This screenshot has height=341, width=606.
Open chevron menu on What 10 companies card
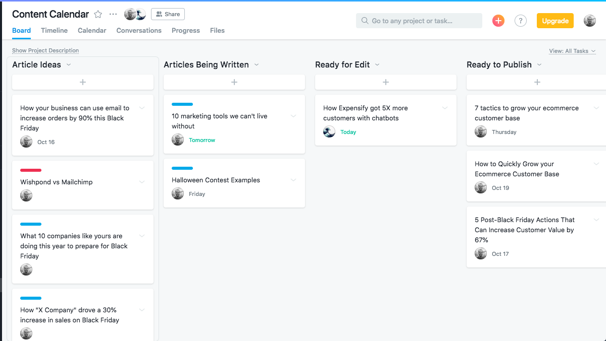click(142, 236)
